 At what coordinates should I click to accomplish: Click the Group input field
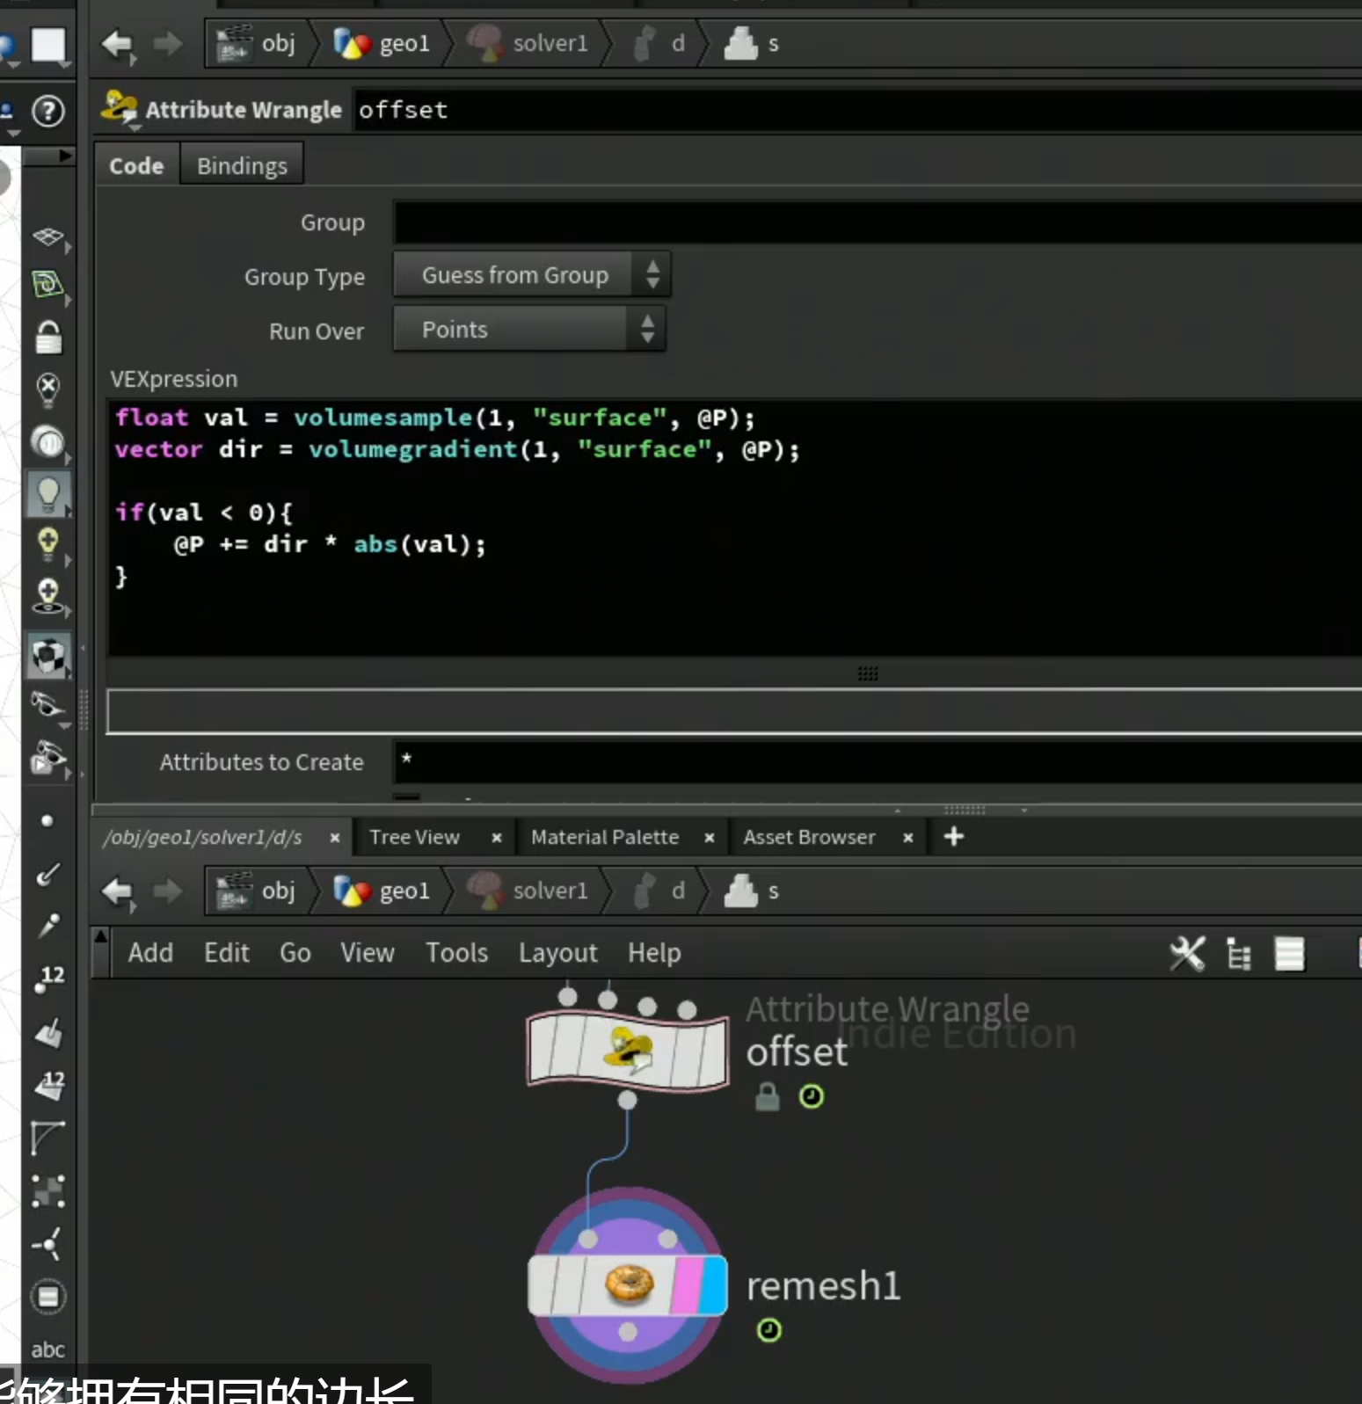(x=878, y=222)
